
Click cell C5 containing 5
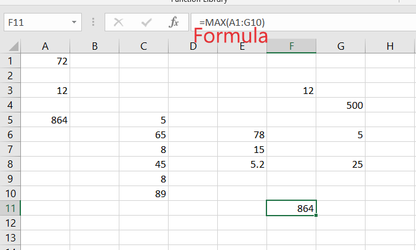point(144,120)
